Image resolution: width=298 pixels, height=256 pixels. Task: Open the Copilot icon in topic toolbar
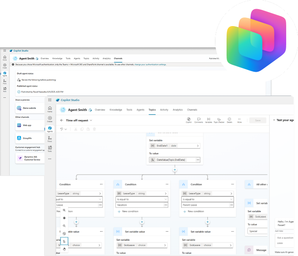(189, 119)
